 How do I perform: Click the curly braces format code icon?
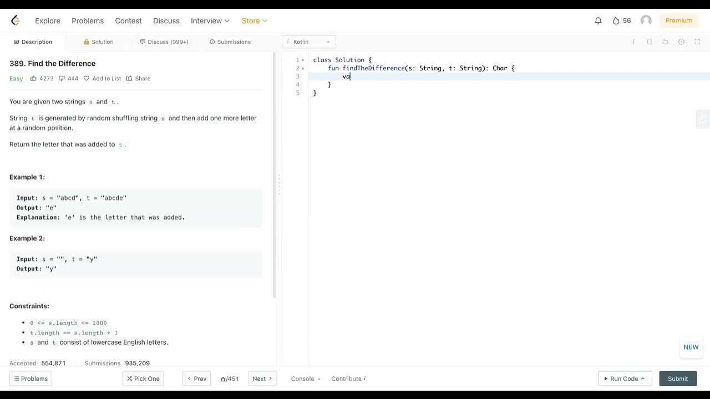(x=650, y=42)
